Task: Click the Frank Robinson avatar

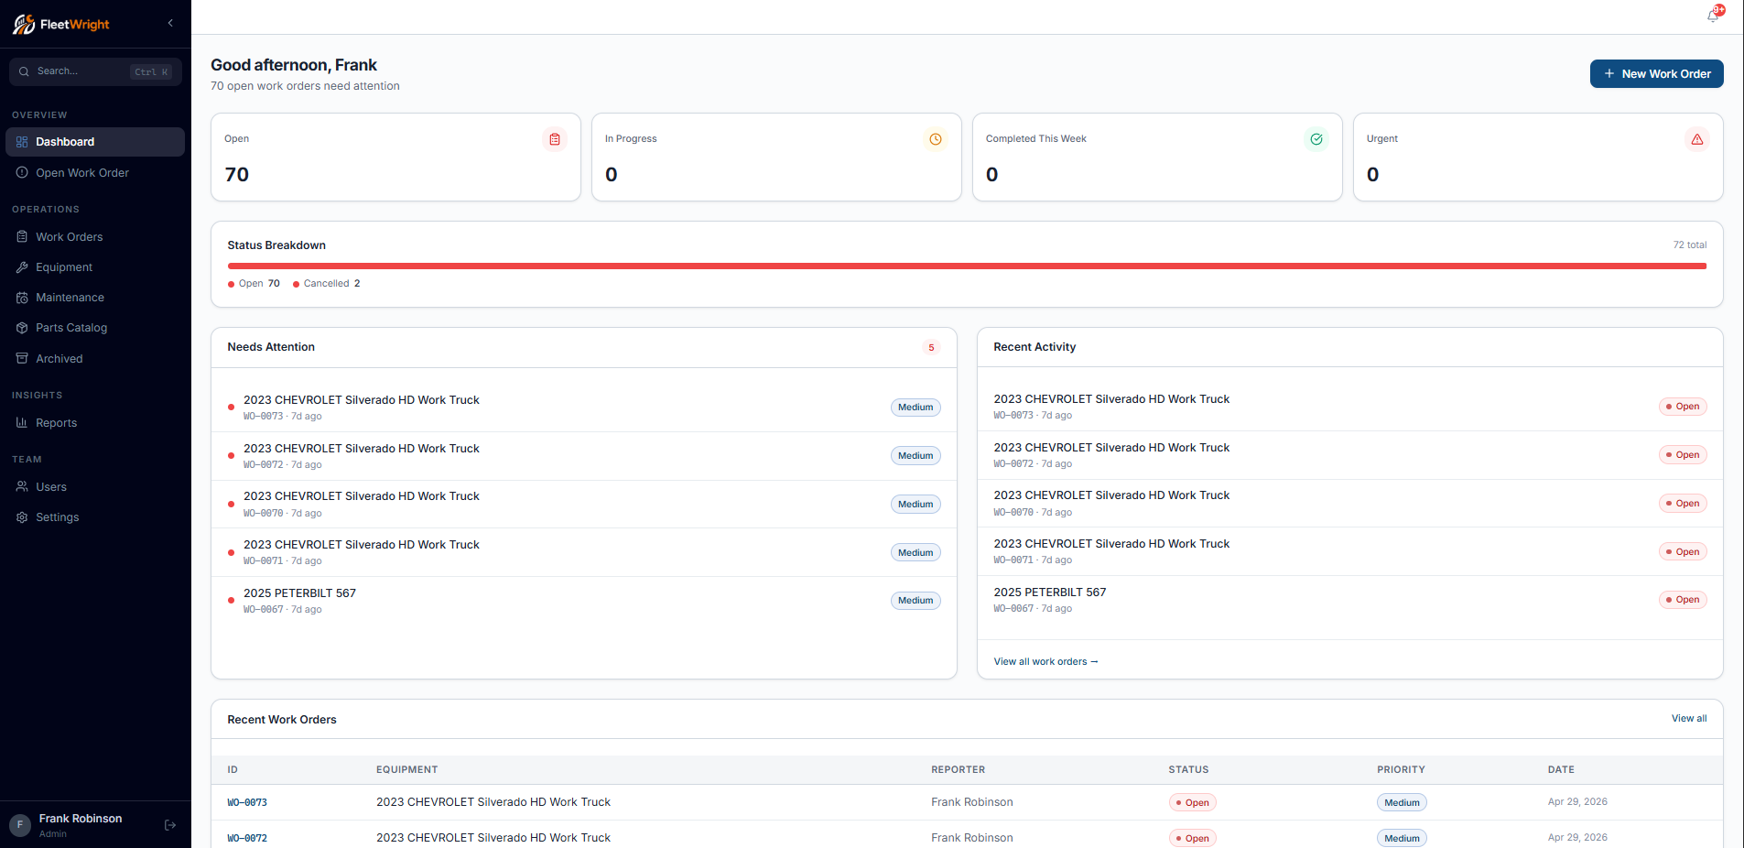Action: (x=20, y=825)
